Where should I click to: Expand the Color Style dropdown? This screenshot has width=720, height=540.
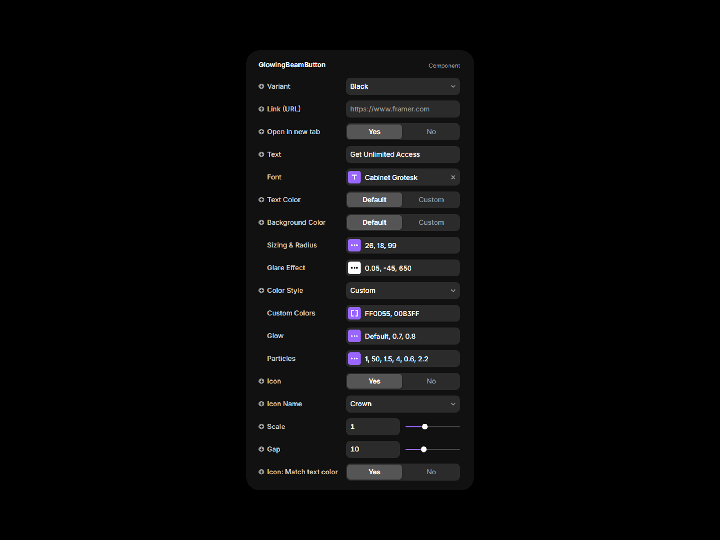coord(402,291)
